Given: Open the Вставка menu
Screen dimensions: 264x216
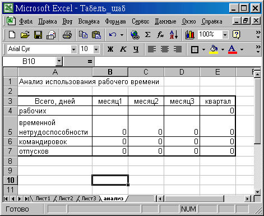Looking at the screenshot, I should pyautogui.click(x=89, y=21).
